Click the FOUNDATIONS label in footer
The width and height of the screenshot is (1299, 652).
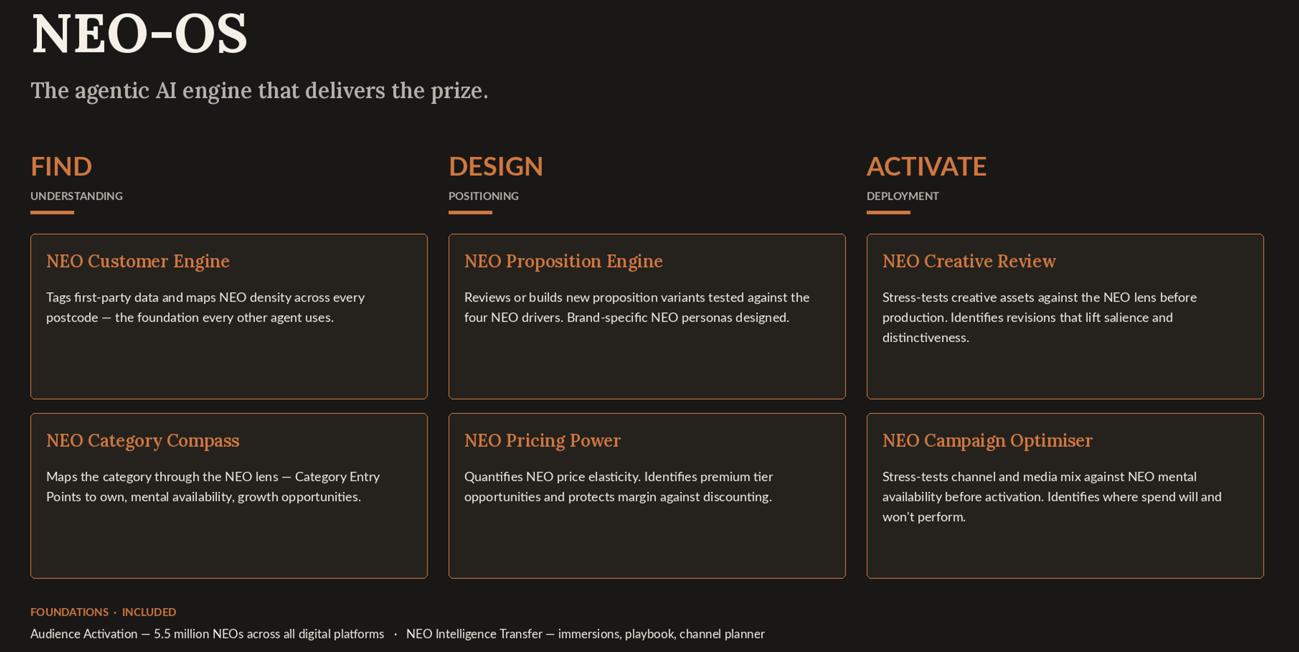[x=69, y=612]
